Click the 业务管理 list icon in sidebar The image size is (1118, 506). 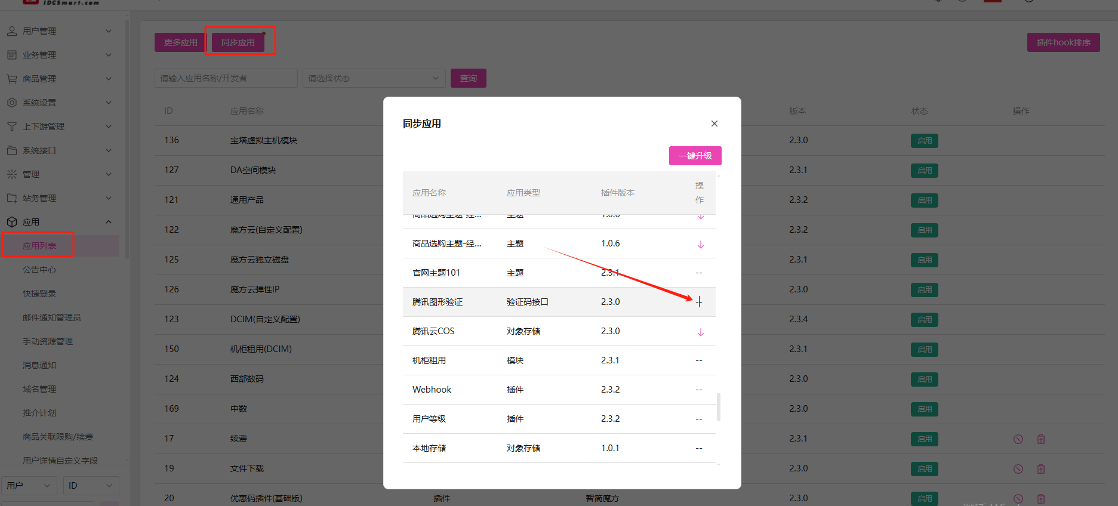click(x=12, y=55)
